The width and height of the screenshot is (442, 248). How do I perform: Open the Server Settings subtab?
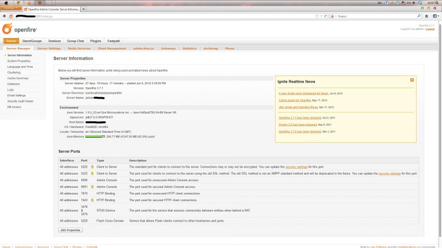49,48
